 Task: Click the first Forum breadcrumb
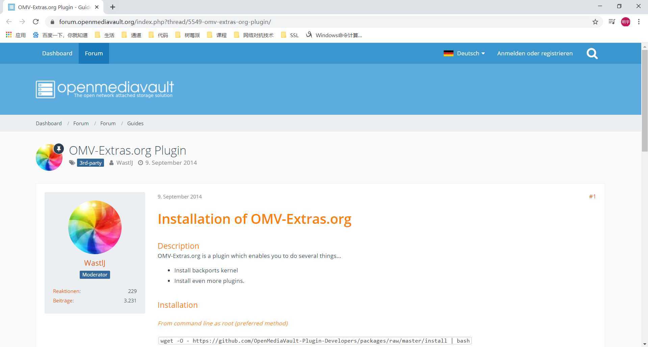[81, 123]
